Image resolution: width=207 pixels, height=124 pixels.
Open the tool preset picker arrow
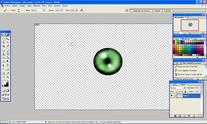[8, 10]
